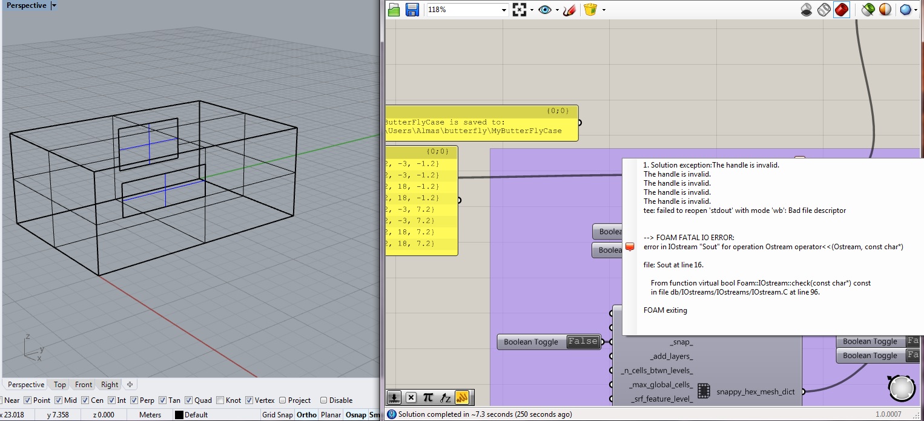Click the boxed X icon in widget bar
The image size is (924, 421).
point(411,397)
